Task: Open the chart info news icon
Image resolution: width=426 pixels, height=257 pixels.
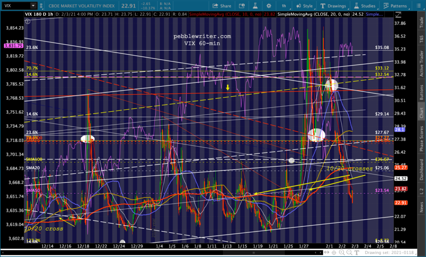Action: tap(241, 6)
